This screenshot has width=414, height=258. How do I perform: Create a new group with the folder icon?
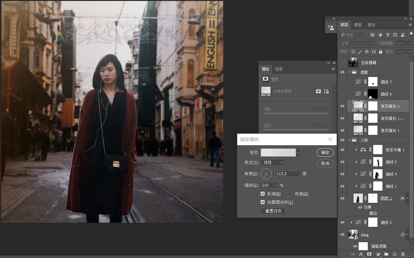[386, 254]
